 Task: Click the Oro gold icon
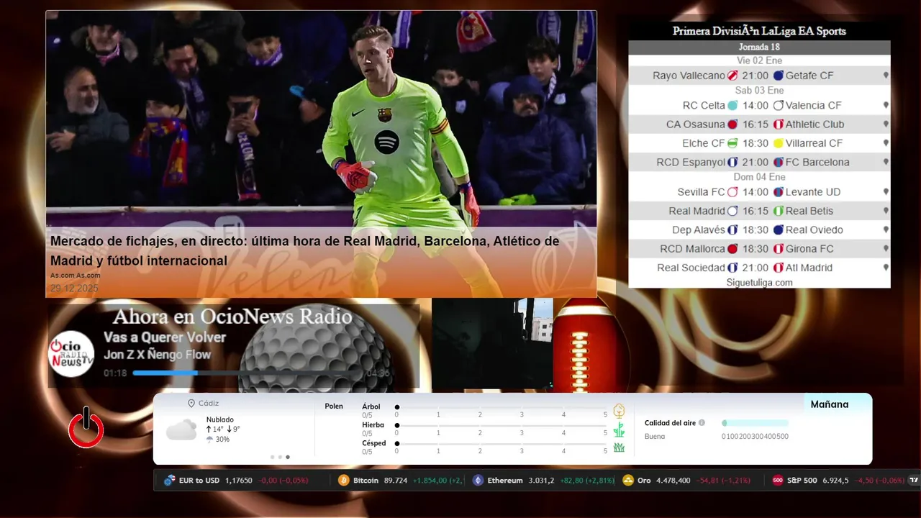tap(628, 480)
